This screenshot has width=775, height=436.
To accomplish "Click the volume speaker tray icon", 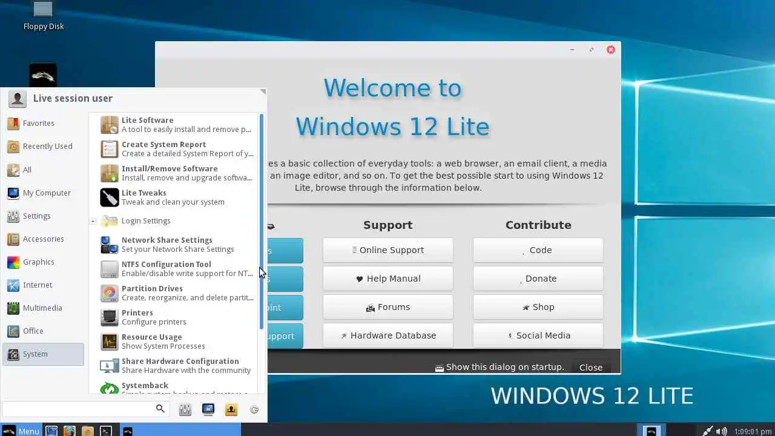I will pyautogui.click(x=722, y=431).
